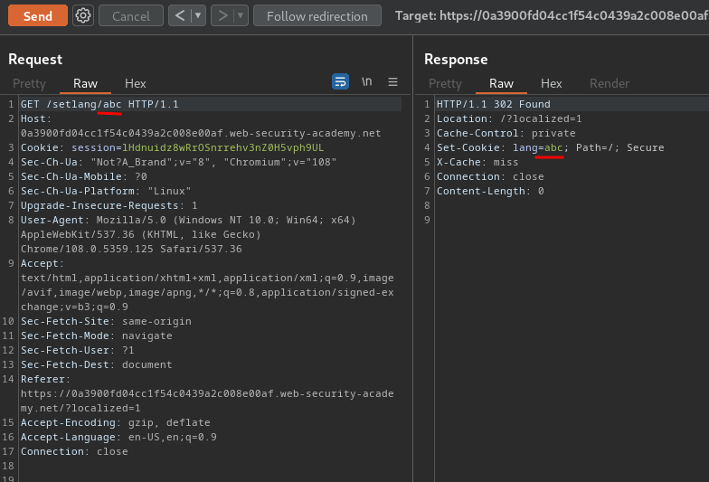This screenshot has height=482, width=709.
Task: Click the Sec-Fetch-Dest document line
Action: 96,365
